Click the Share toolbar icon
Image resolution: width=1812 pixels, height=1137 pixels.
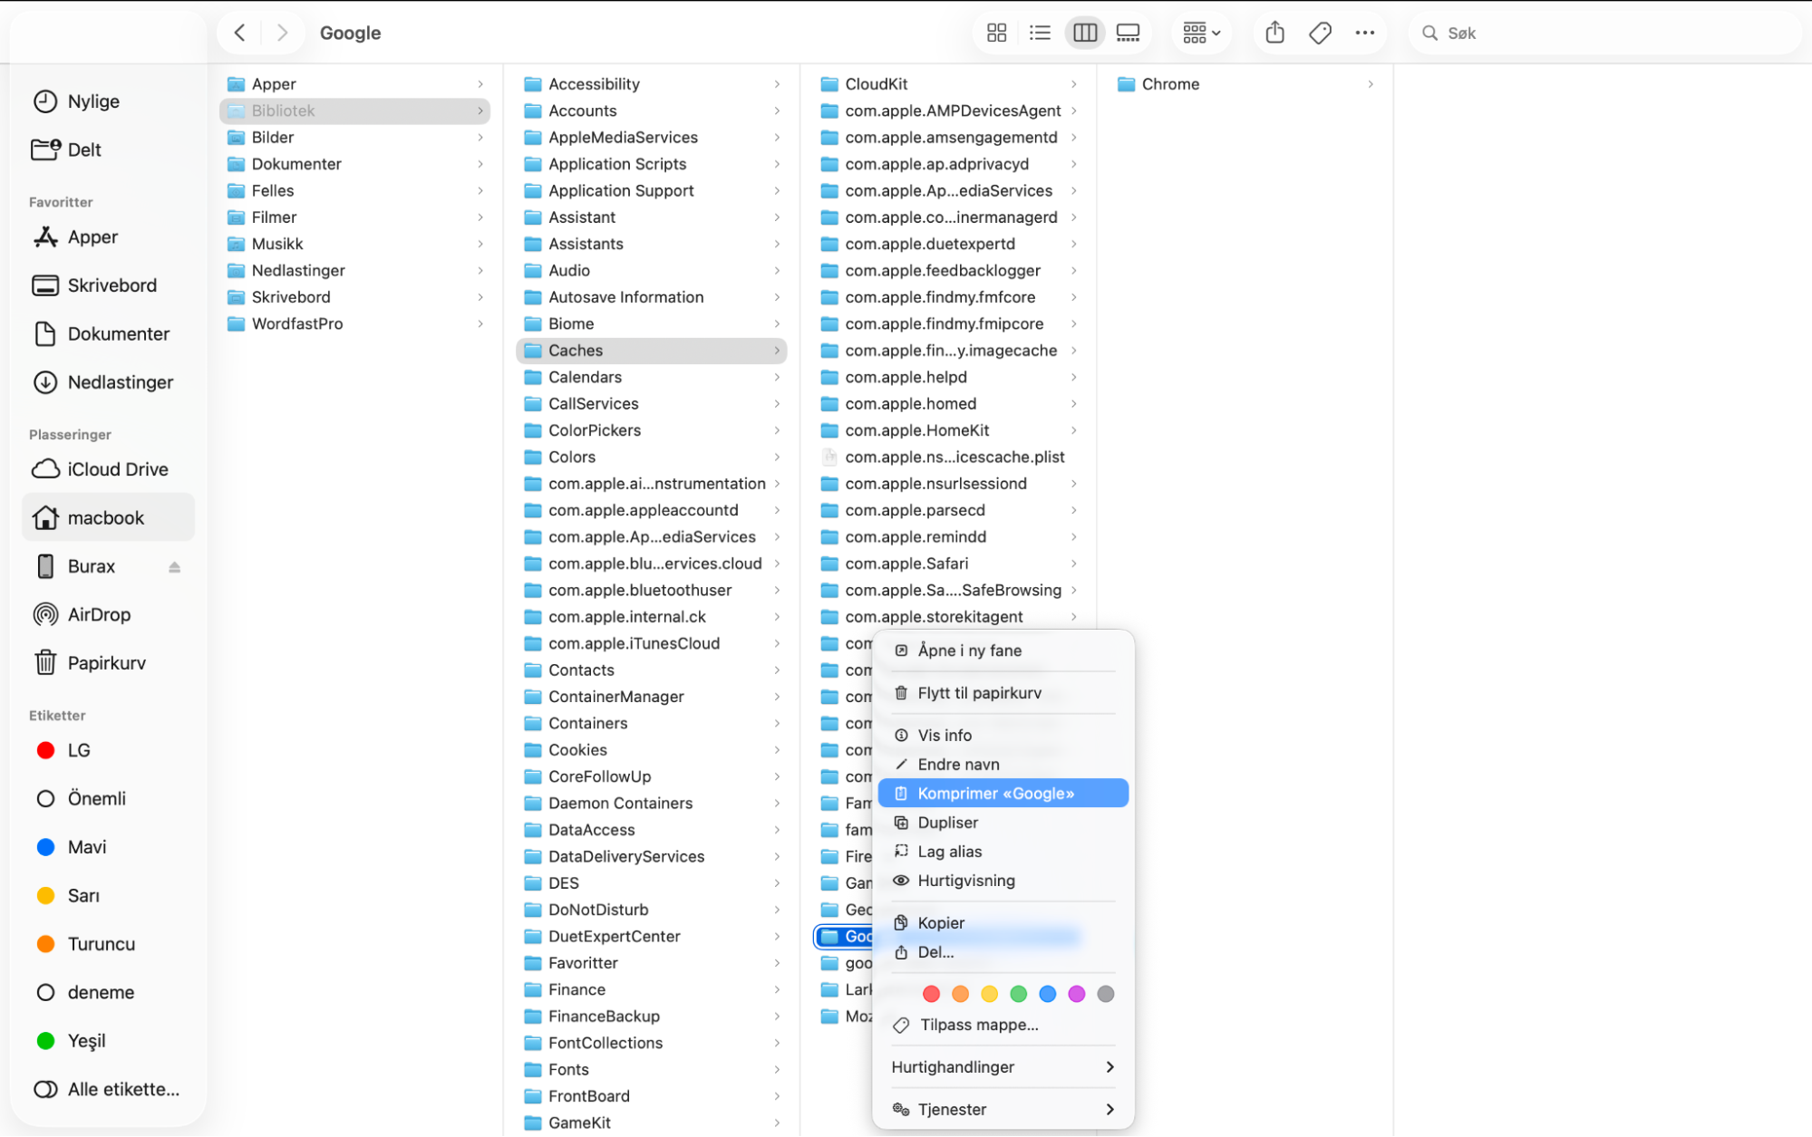click(1274, 33)
